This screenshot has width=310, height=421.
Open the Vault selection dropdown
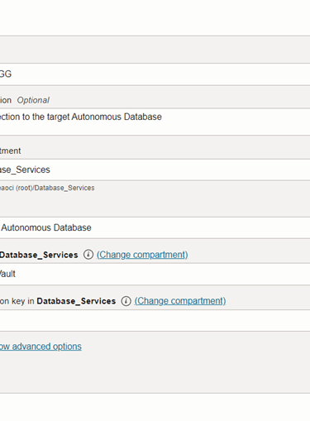point(155,274)
